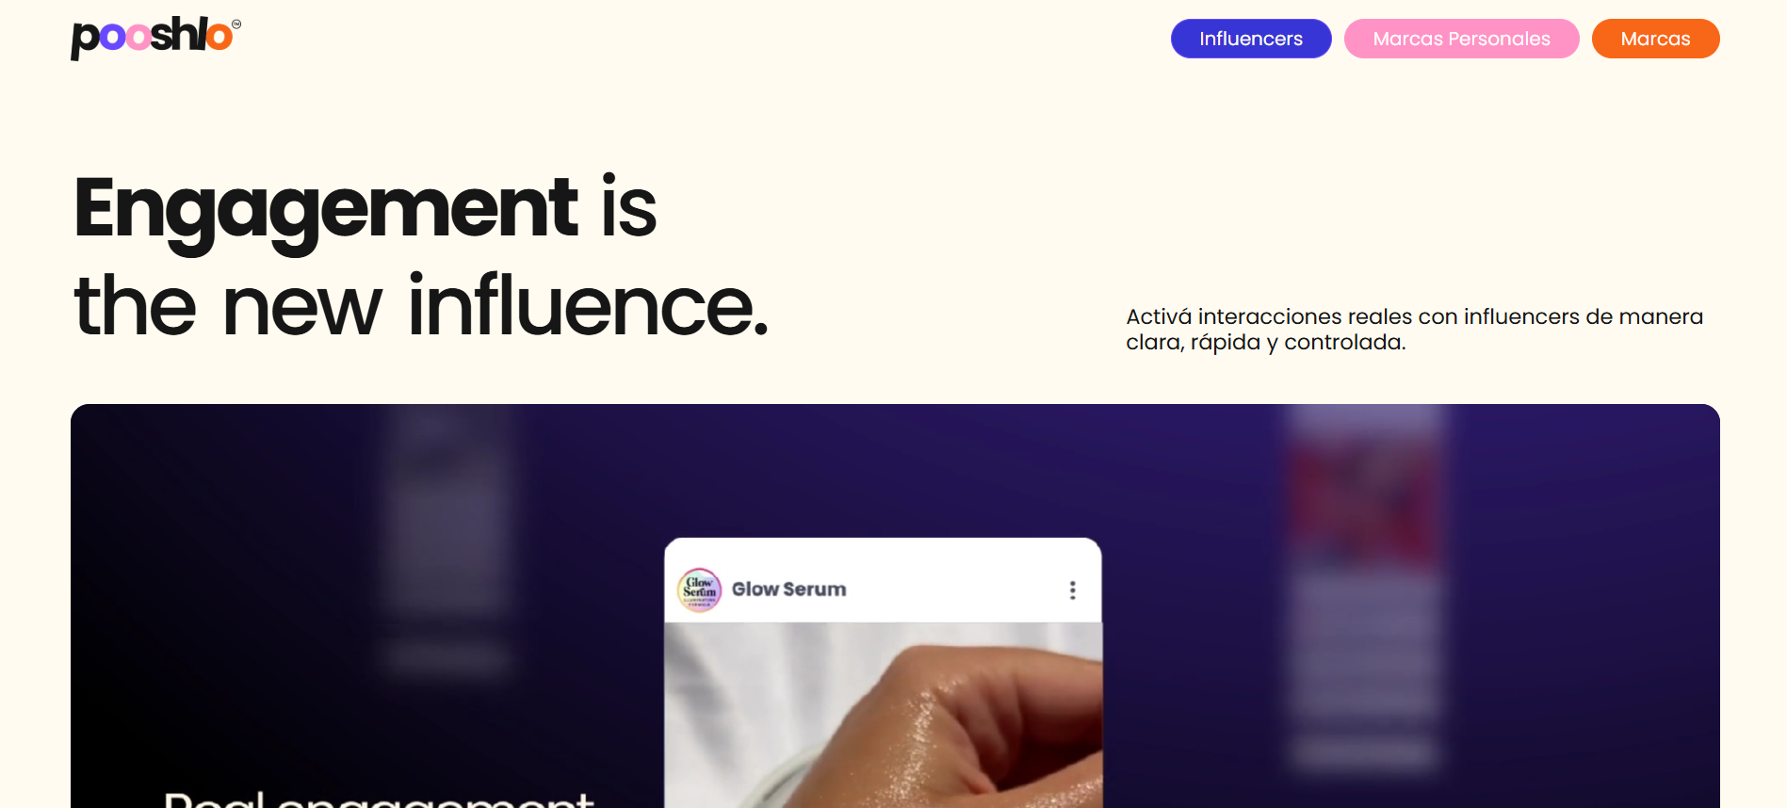Select the blurred post card on the left
The image size is (1787, 808).
click(x=447, y=513)
